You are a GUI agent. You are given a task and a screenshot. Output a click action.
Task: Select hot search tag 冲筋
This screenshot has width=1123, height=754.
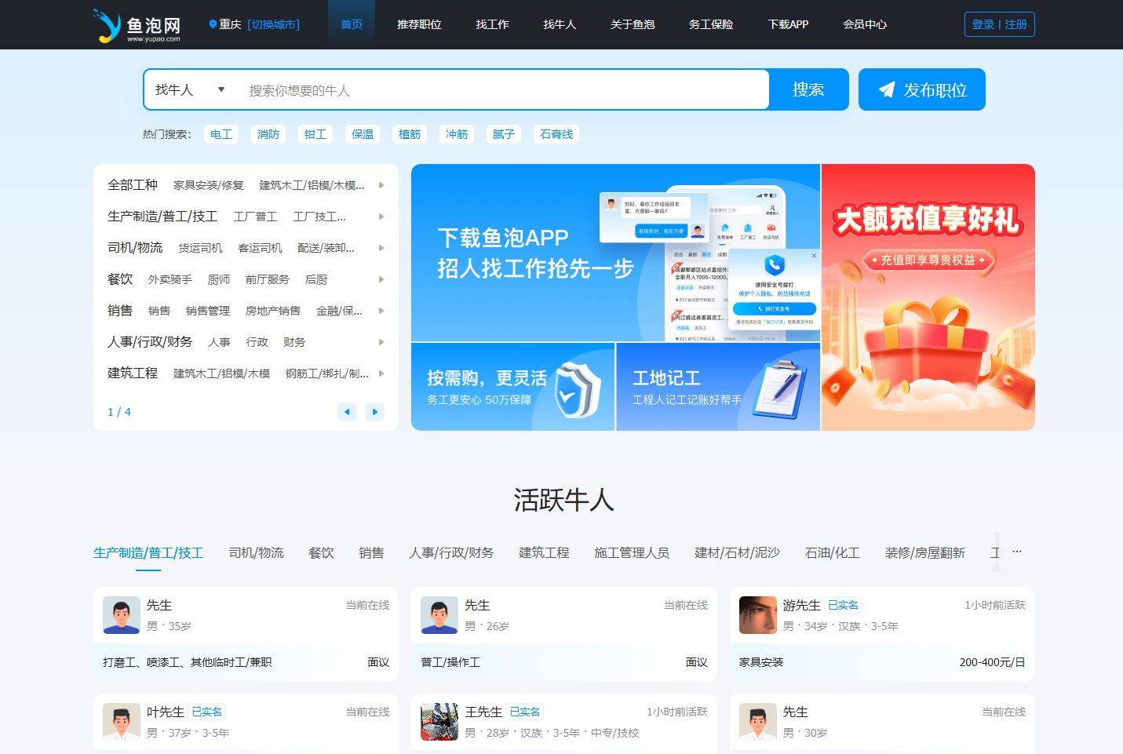click(x=457, y=134)
